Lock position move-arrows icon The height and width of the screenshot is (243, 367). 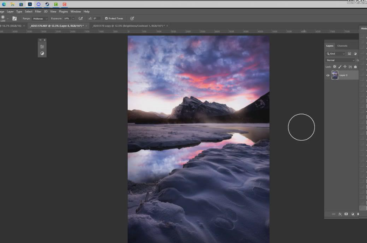[x=345, y=67]
